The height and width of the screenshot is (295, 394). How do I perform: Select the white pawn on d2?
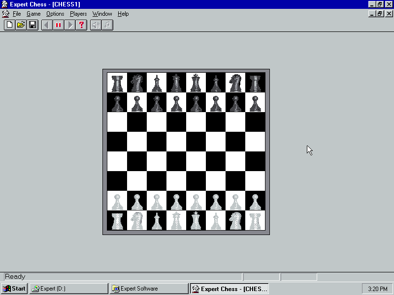coord(176,201)
